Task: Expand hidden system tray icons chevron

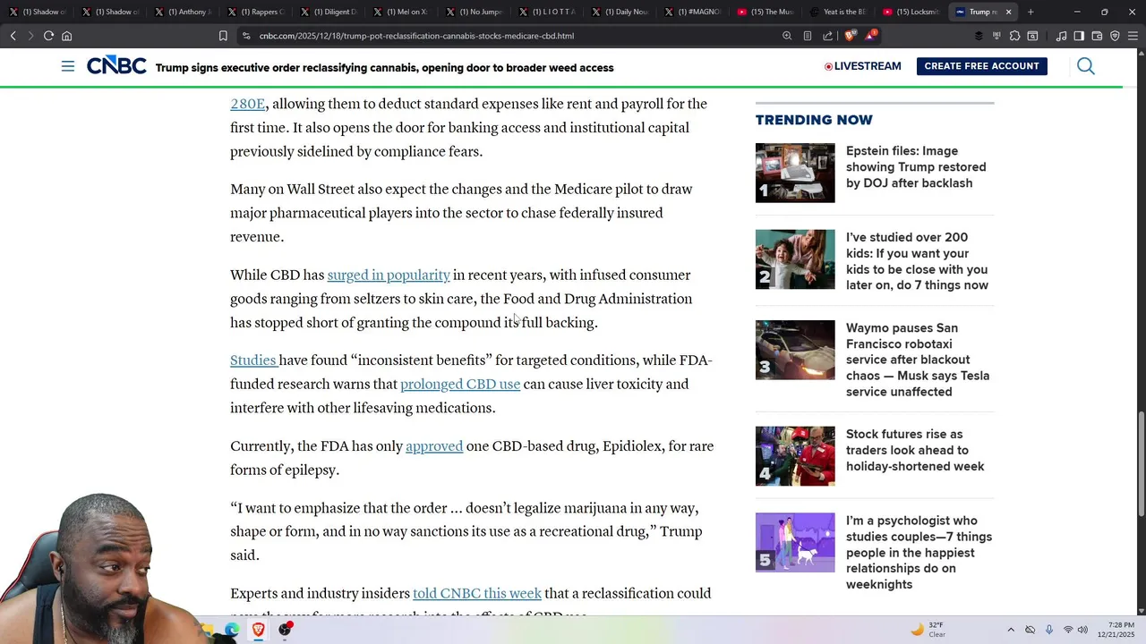Action: tap(1011, 630)
